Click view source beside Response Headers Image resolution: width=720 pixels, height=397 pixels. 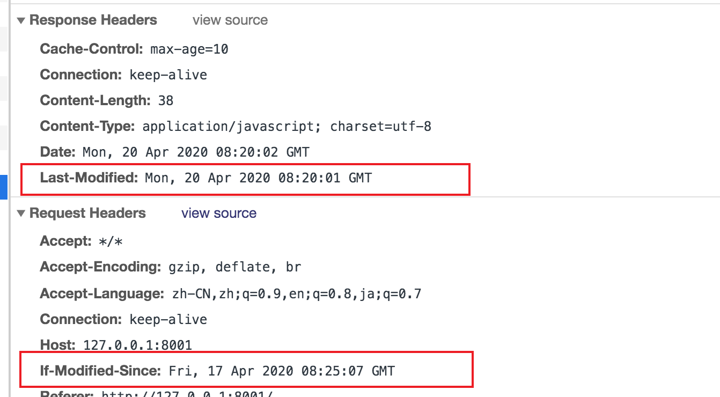230,20
